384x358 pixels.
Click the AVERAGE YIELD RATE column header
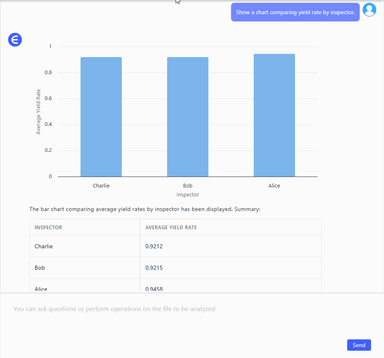(171, 228)
